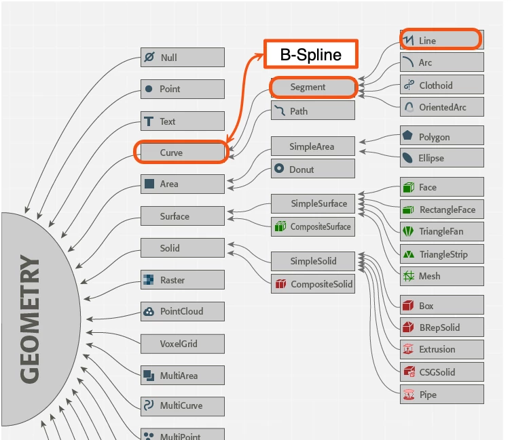This screenshot has width=512, height=440.
Task: Click the 'MultiArea' label text
Action: pyautogui.click(x=179, y=376)
